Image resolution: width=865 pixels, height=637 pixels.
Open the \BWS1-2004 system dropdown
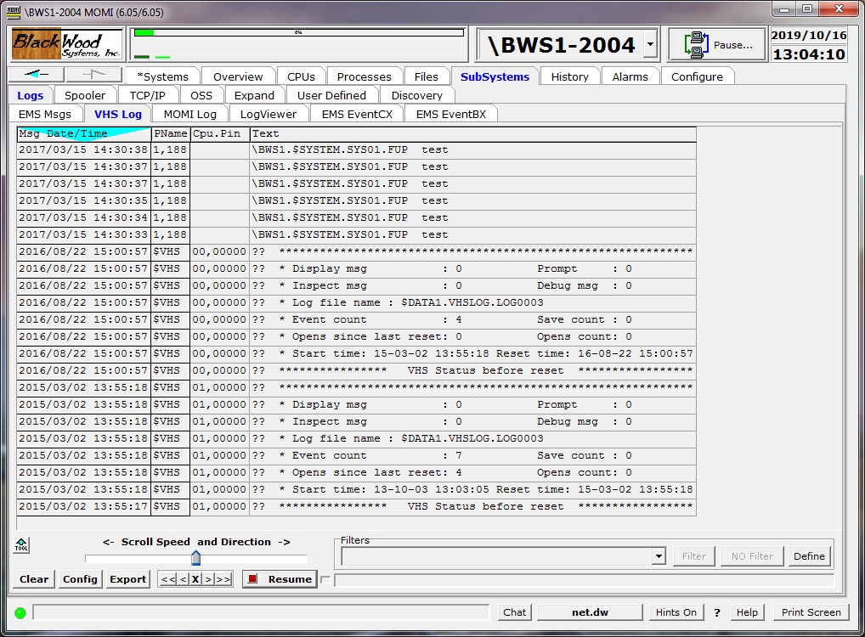point(650,44)
